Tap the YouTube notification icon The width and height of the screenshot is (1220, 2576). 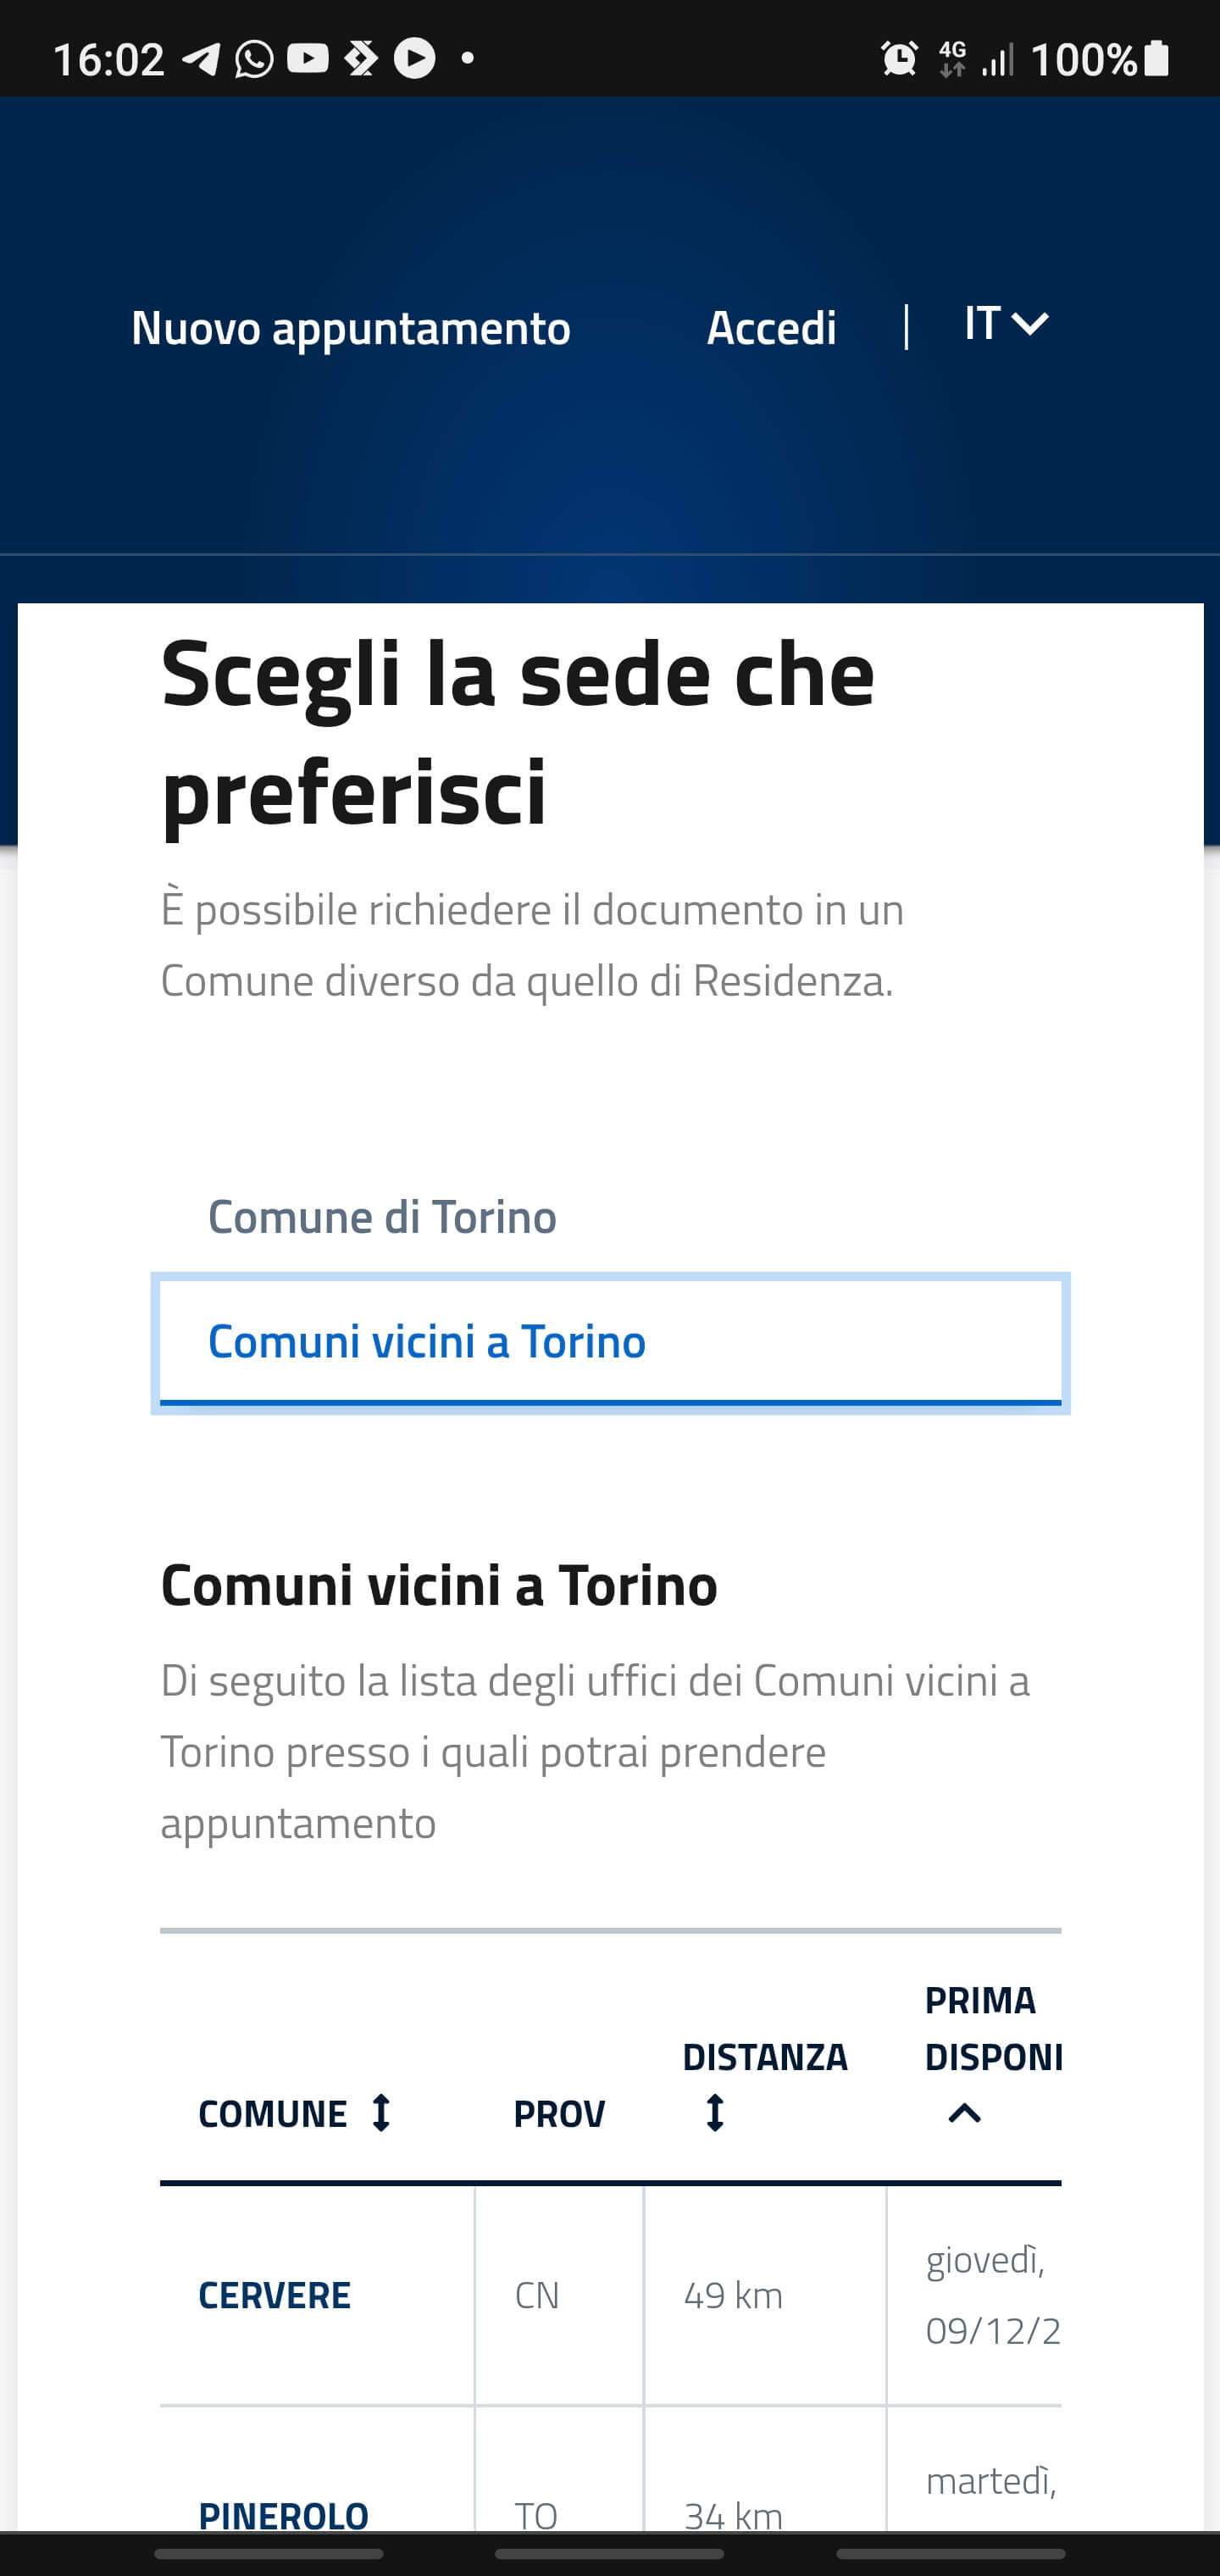coord(308,59)
